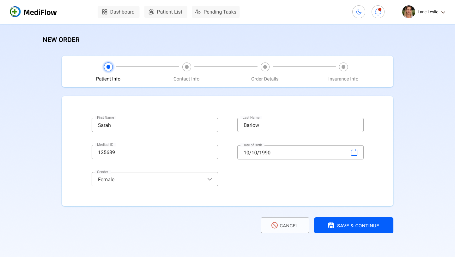Click the Contact Info step label

[x=186, y=79]
